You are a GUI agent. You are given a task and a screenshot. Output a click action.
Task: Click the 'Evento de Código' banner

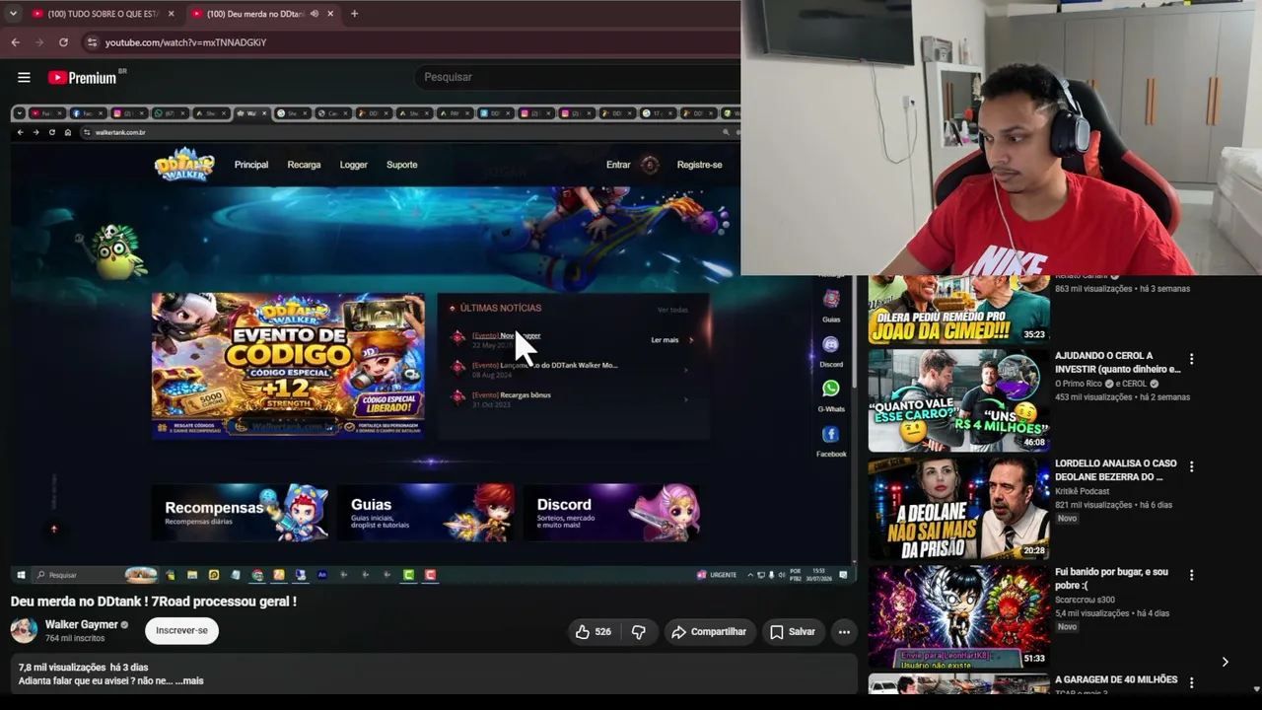point(288,366)
